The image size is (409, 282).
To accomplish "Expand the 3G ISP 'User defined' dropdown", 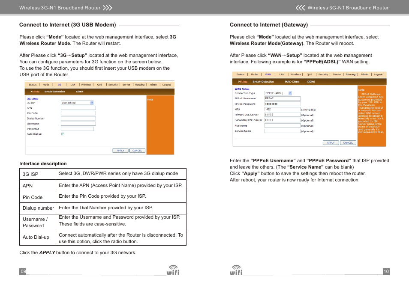I will point(77,103).
